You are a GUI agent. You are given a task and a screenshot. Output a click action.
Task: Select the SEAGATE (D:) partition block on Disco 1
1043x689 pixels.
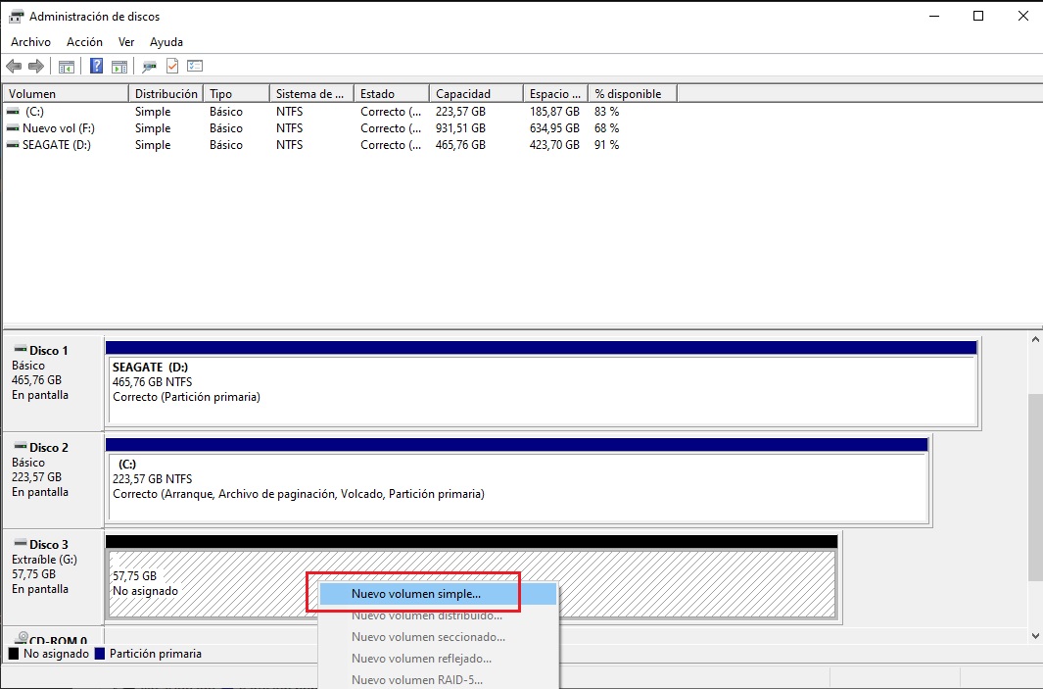[542, 389]
